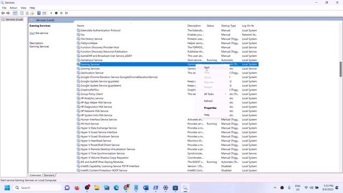Click the Start the service link
Image resolution: width=343 pixels, height=193 pixels.
coord(32,33)
